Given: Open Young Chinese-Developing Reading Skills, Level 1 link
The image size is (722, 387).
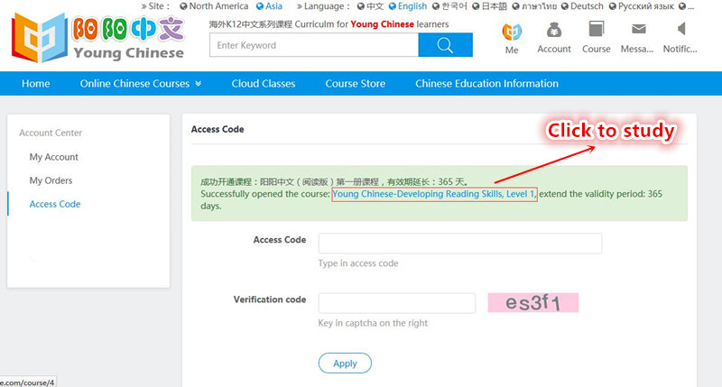Looking at the screenshot, I should [434, 194].
